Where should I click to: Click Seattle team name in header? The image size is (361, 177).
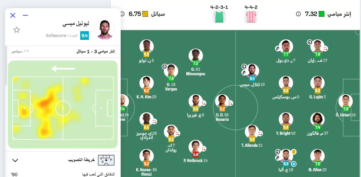point(158,14)
